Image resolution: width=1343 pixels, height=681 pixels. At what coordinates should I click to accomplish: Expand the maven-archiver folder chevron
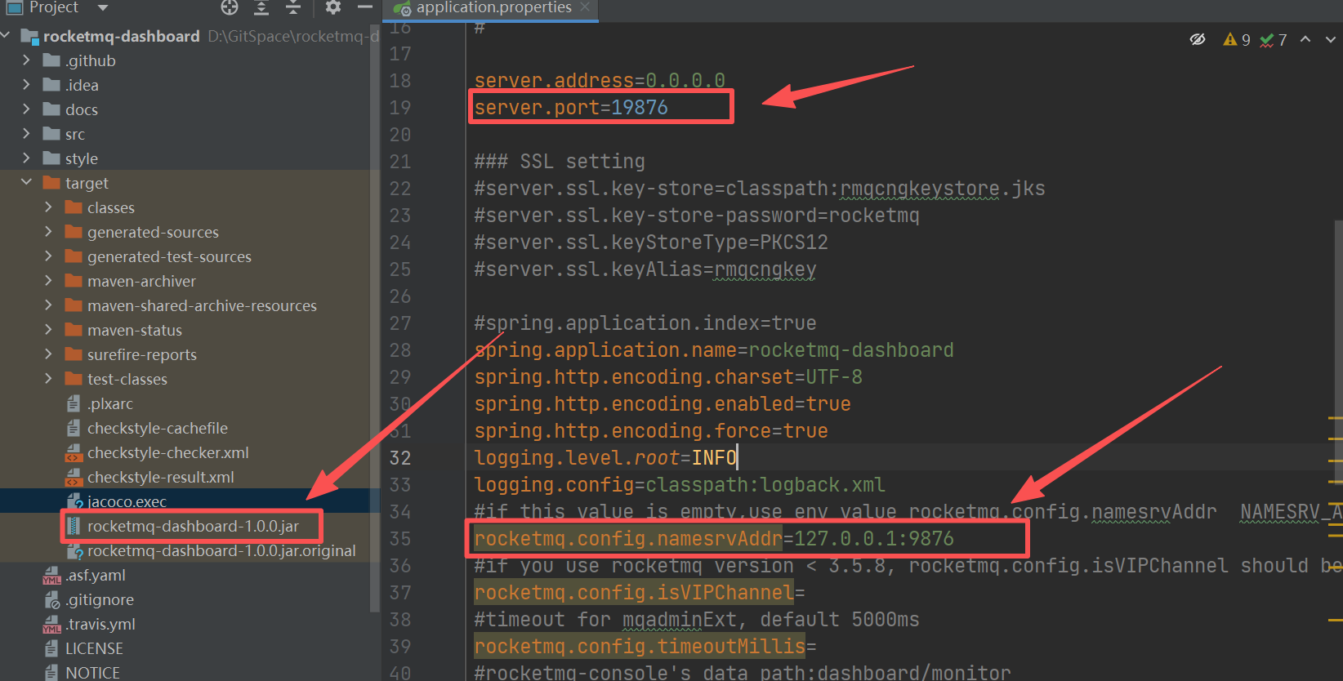(x=48, y=281)
